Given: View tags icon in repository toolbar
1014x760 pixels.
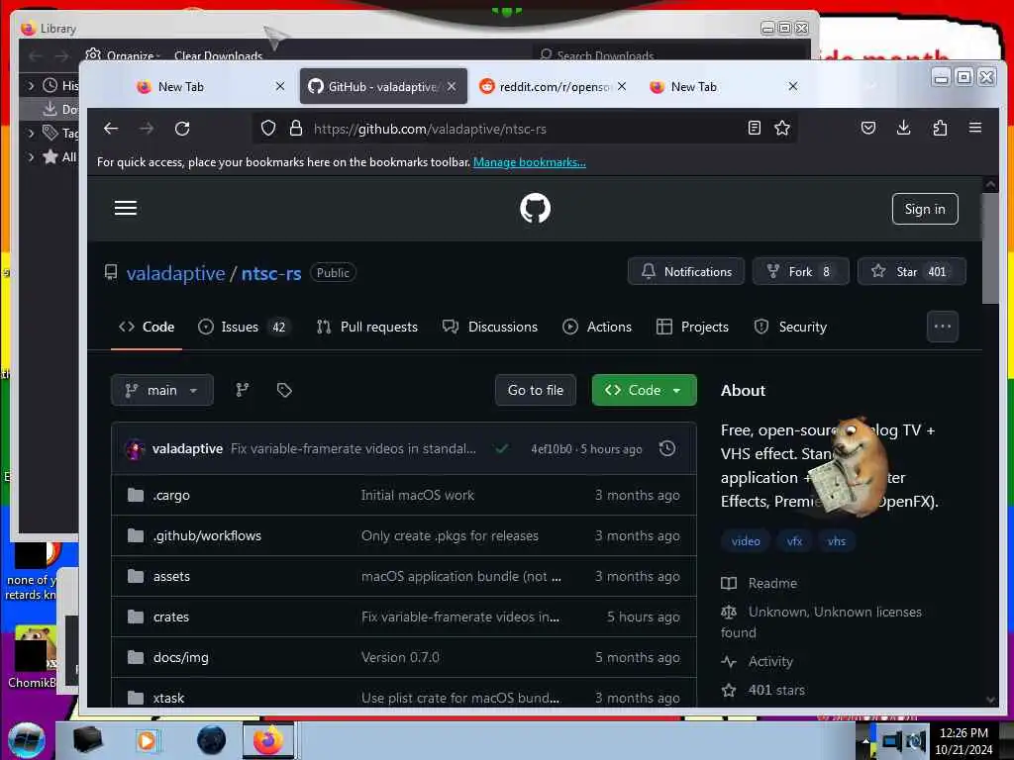Looking at the screenshot, I should [x=284, y=390].
